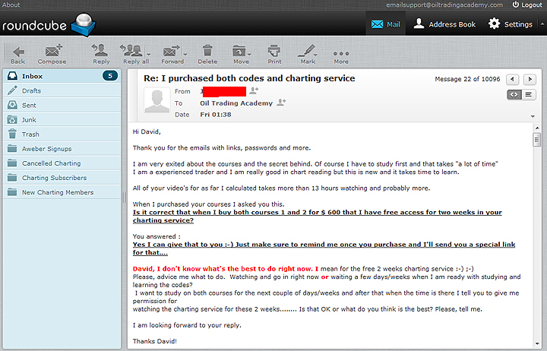Log out of the webmail

[x=527, y=5]
